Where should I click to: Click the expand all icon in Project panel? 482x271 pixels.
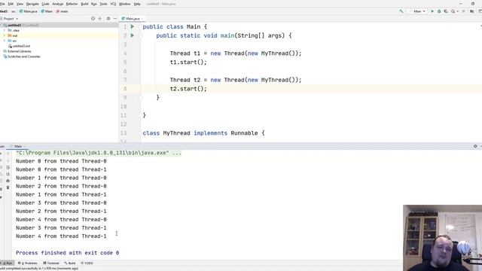[x=100, y=19]
